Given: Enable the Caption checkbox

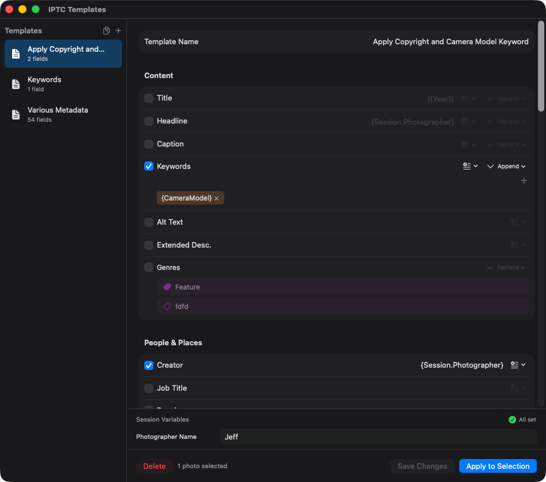Looking at the screenshot, I should tap(149, 144).
